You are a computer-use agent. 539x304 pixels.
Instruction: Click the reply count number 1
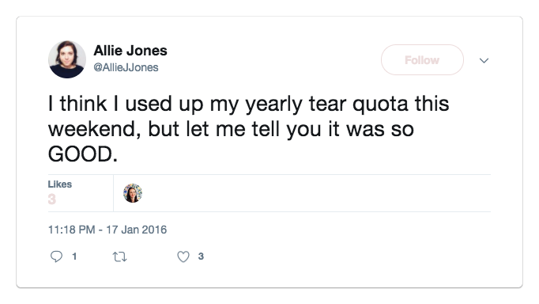74,256
